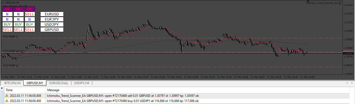Click the USDJPY buy order message text
355x104 pixels.
(x=123, y=101)
